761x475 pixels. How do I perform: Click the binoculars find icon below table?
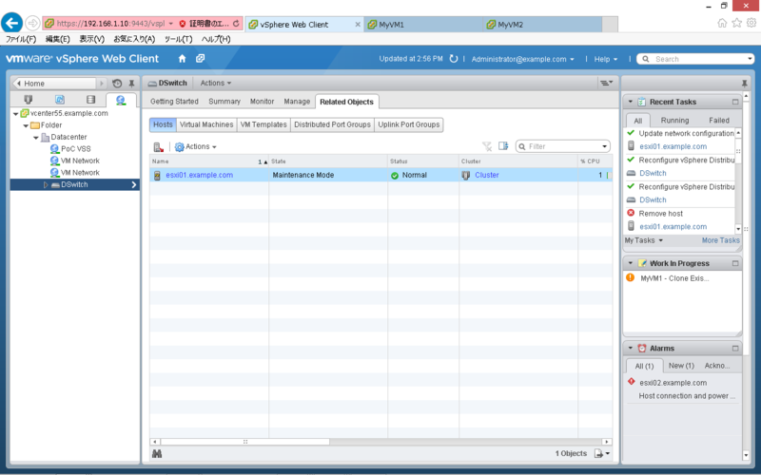(x=157, y=454)
